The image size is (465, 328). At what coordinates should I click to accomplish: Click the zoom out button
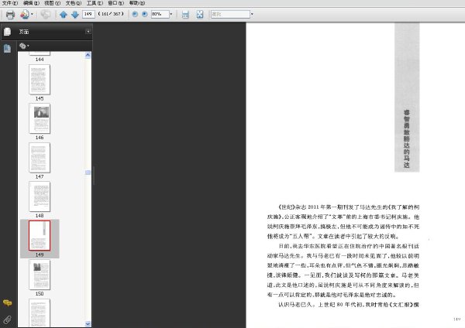tap(135, 14)
